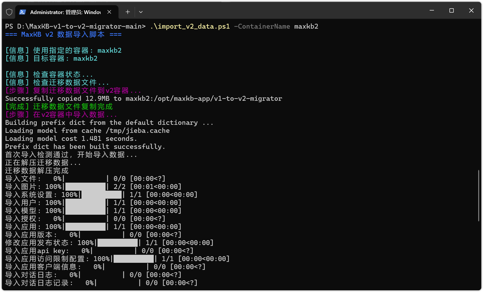Click the 导入用户 progress bar
The image size is (483, 292).
pos(85,203)
